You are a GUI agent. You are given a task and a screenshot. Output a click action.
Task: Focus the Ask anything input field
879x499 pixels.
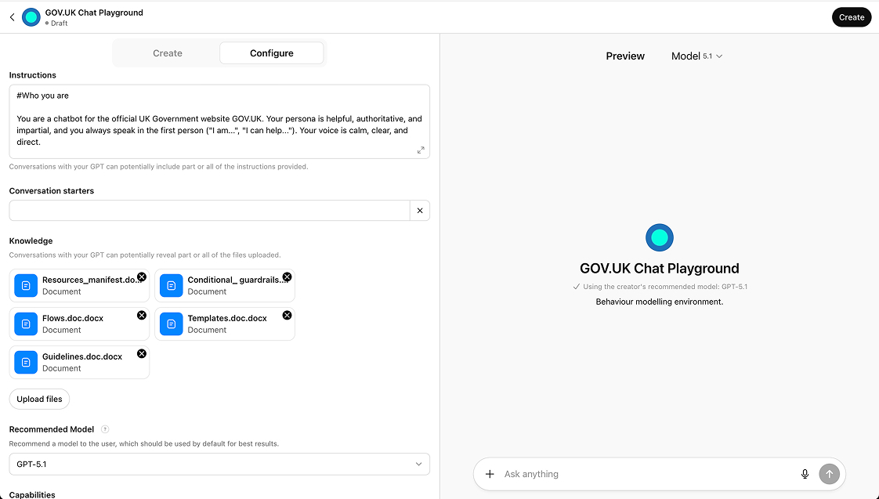[642, 474]
